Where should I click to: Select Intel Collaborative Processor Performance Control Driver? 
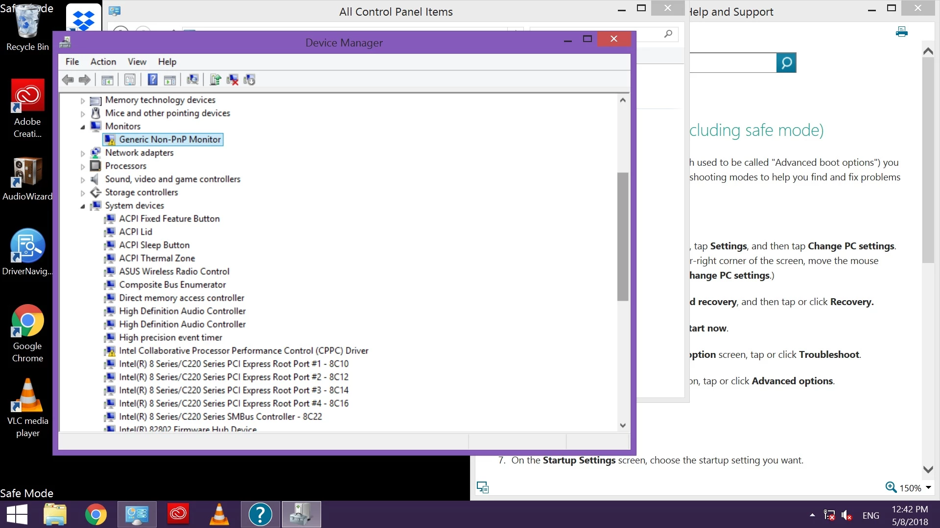243,351
